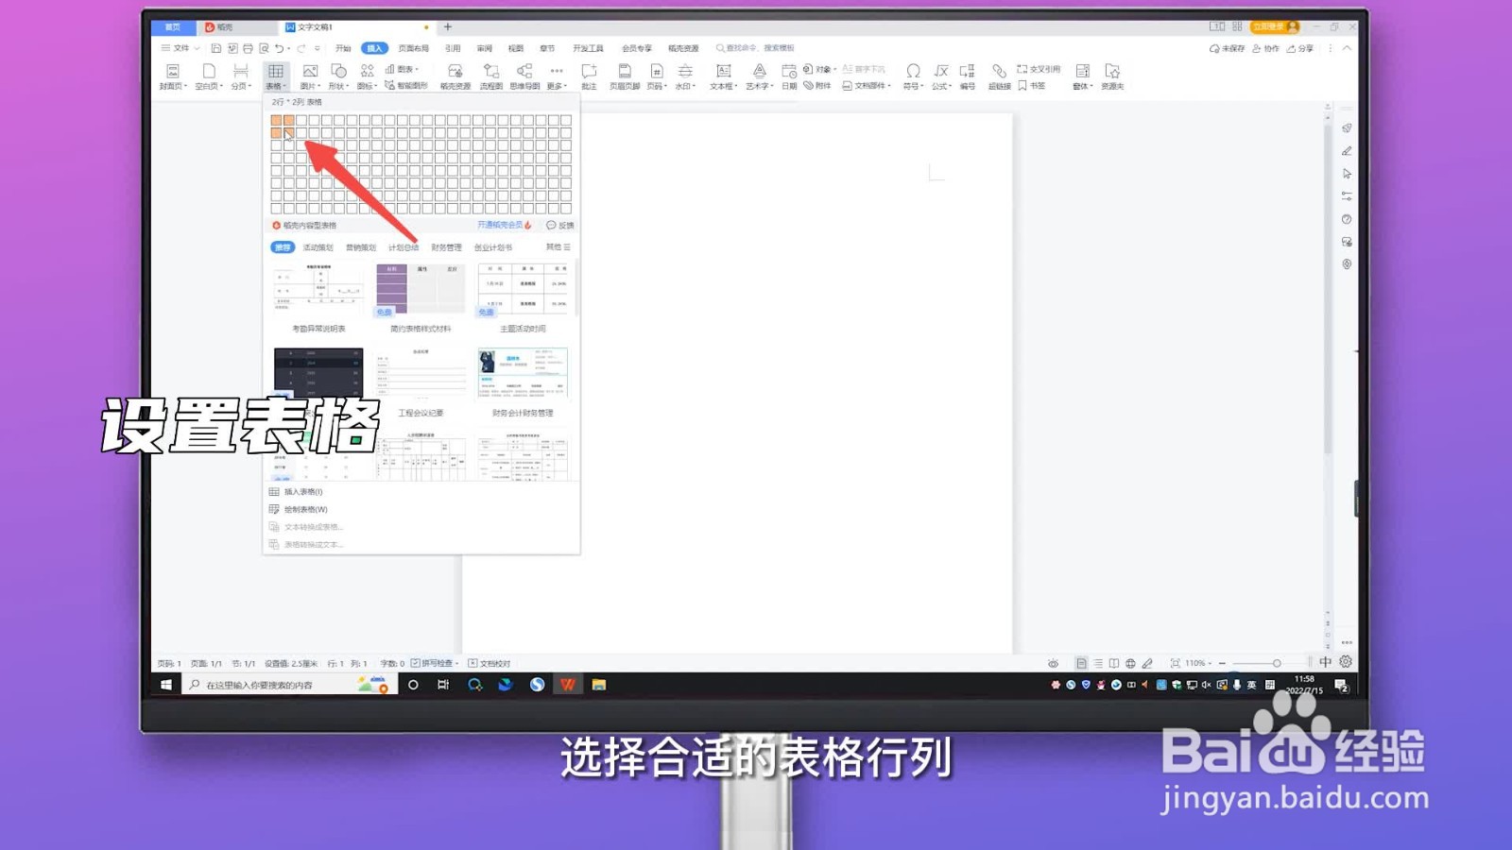Open 页眉页脚 header and footer

click(x=625, y=76)
